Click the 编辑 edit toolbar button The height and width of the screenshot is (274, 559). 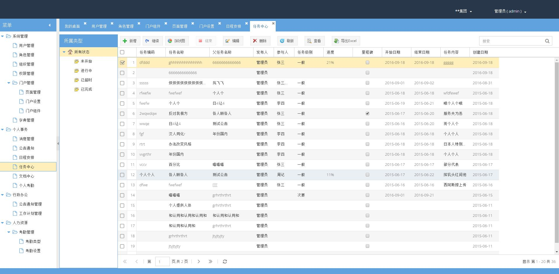[x=233, y=41]
